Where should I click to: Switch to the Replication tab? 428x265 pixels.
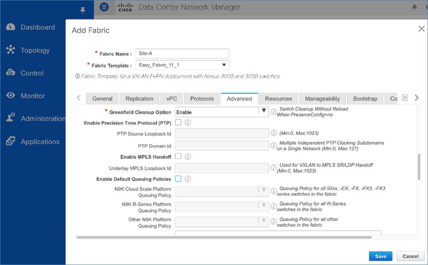click(x=139, y=99)
